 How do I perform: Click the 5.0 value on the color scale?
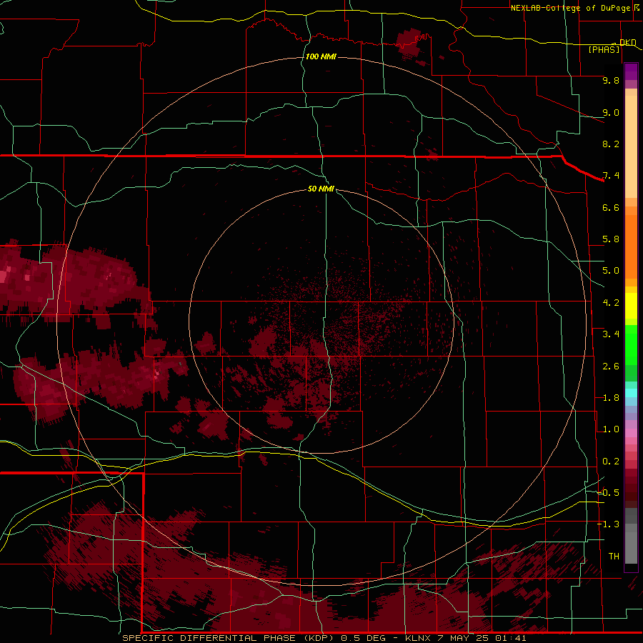click(611, 271)
